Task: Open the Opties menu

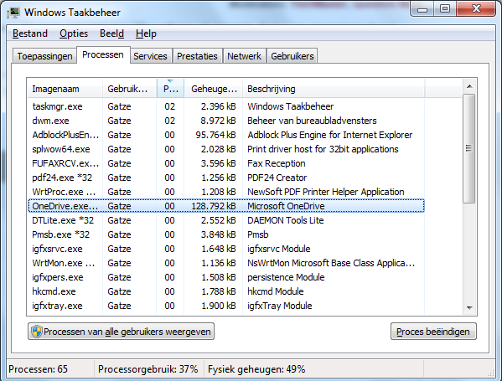Action: click(74, 33)
